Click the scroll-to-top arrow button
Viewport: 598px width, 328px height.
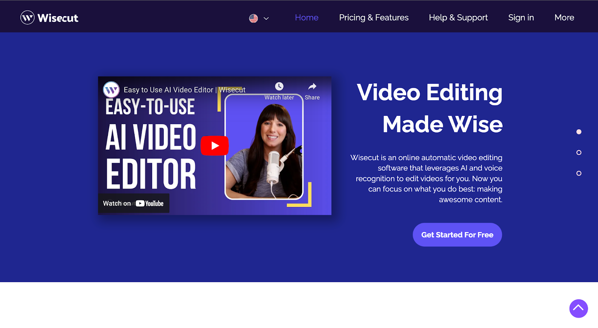click(x=579, y=309)
